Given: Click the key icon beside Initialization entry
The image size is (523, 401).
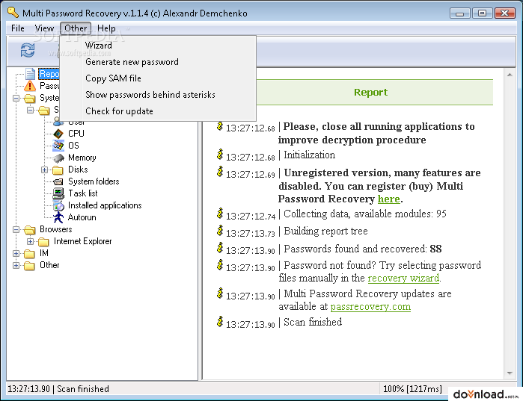Looking at the screenshot, I should pos(219,155).
